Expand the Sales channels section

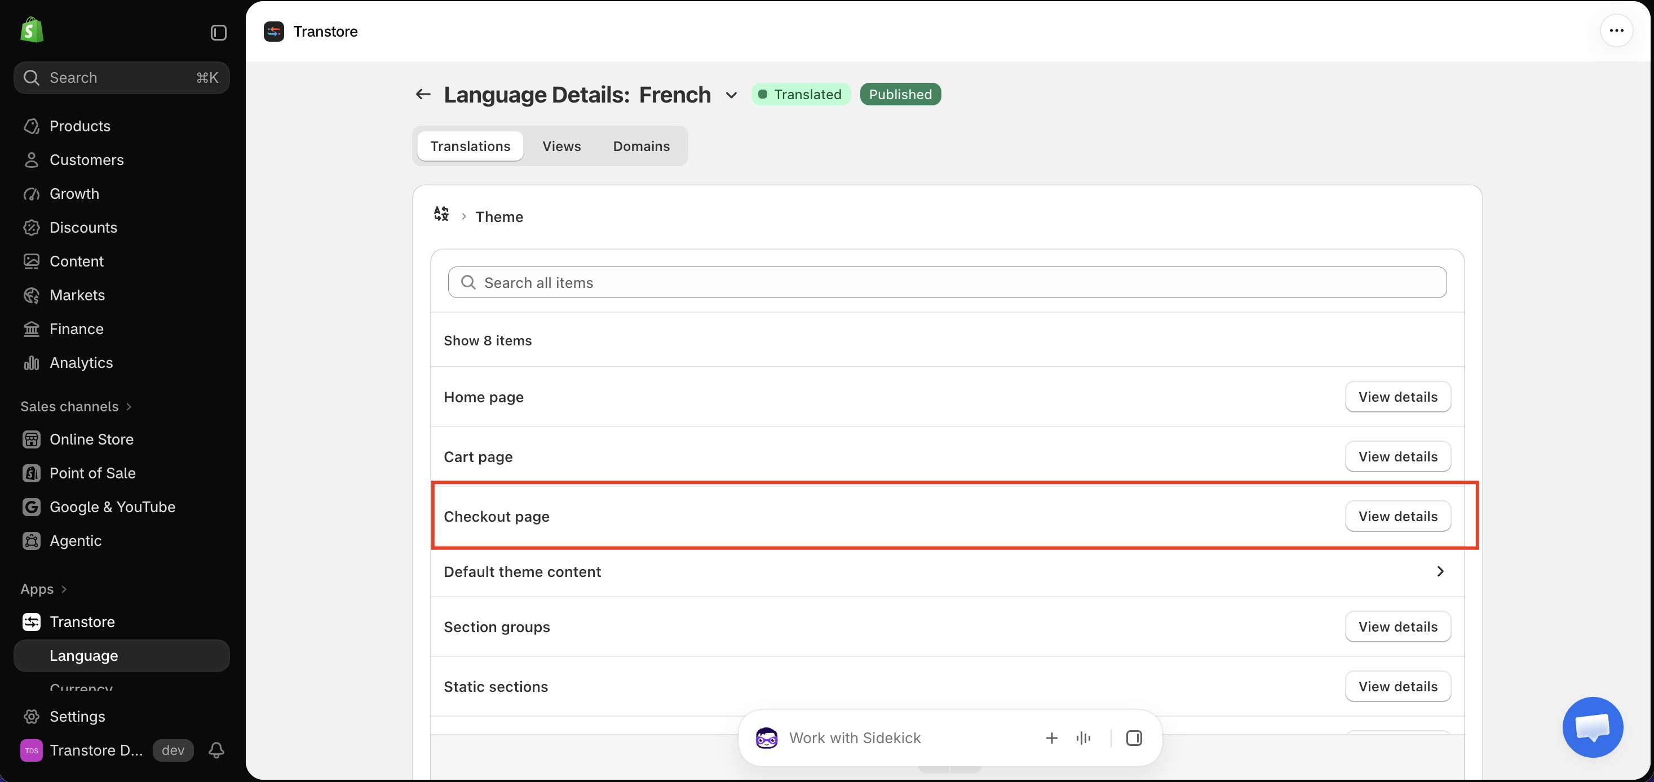tap(76, 407)
